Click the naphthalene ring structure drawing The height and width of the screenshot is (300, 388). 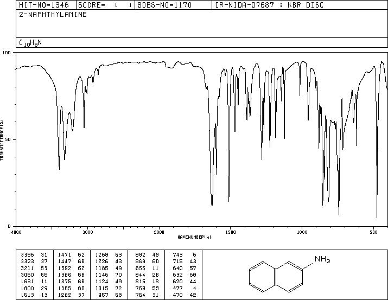click(276, 277)
